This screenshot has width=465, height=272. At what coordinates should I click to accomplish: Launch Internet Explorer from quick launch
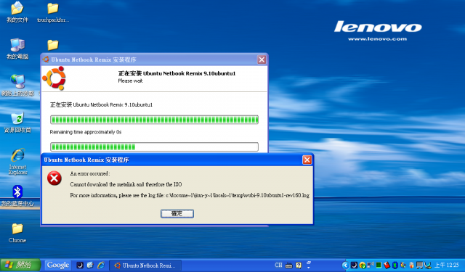click(x=101, y=265)
